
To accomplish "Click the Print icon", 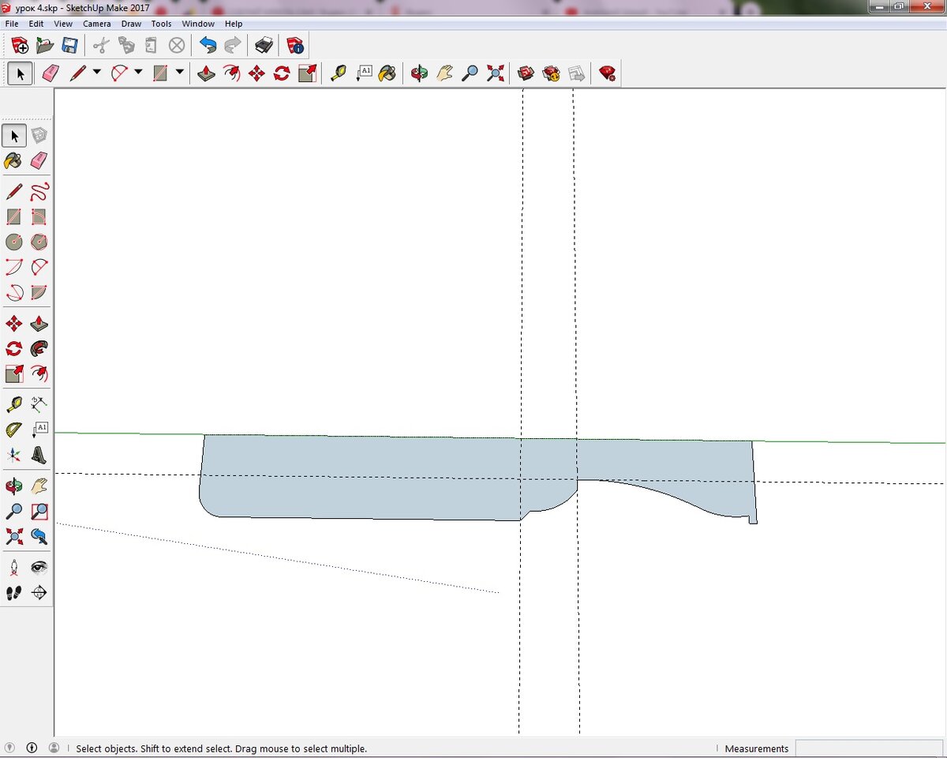I will (x=264, y=45).
